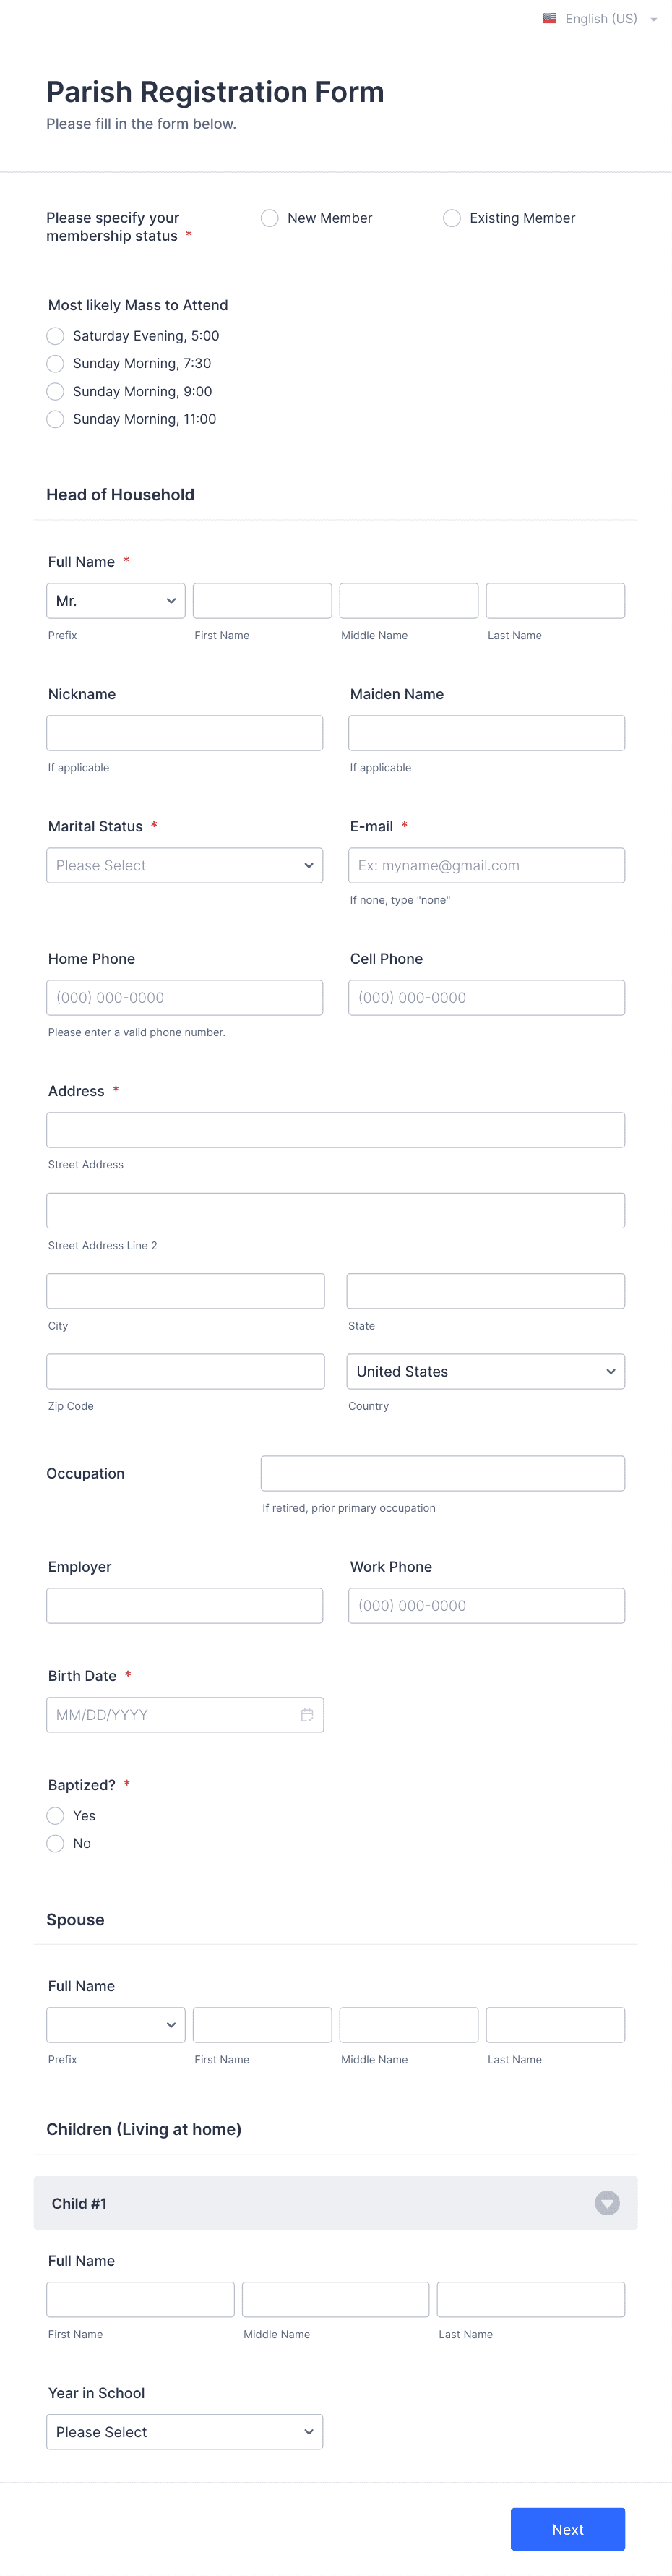This screenshot has height=2576, width=672.
Task: Select Saturday Evening, 5:00 Mass option
Action: pos(55,336)
